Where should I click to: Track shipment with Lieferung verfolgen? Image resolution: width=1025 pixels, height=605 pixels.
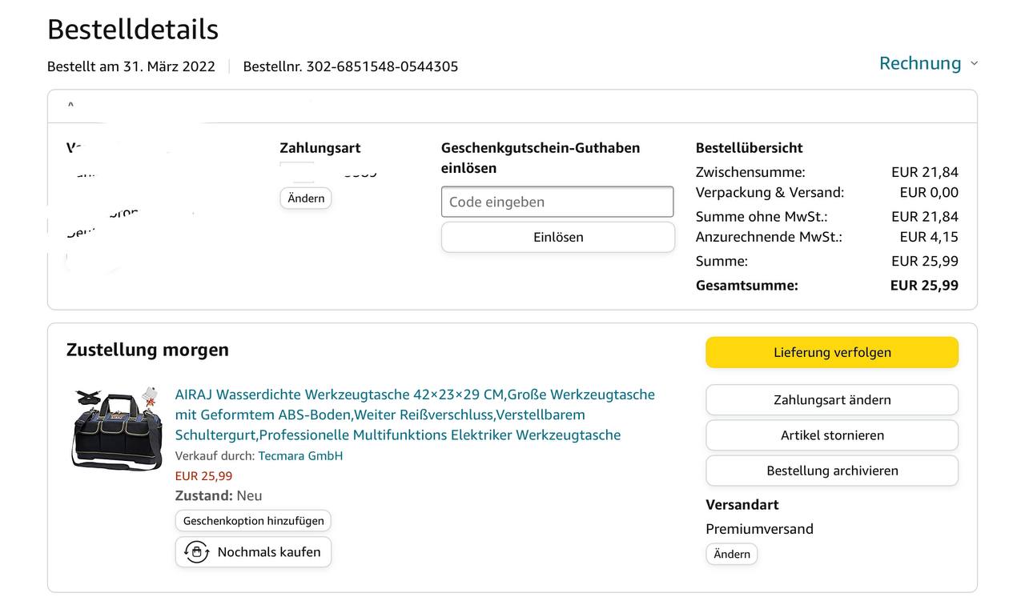(832, 352)
